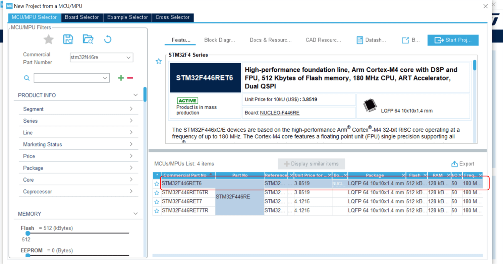Click the Start Project button
Viewport: 503px width, 264px height.
point(453,40)
